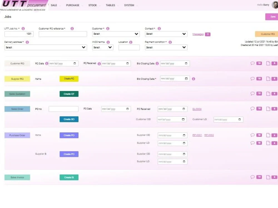Click into Customer RQ reference field
The width and height of the screenshot is (278, 208).
point(63,34)
